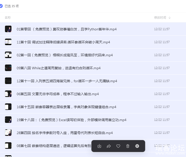Screen dimensions: 186x157
Task: Click the 已选 35 项 selection count label
Action: point(12,6)
